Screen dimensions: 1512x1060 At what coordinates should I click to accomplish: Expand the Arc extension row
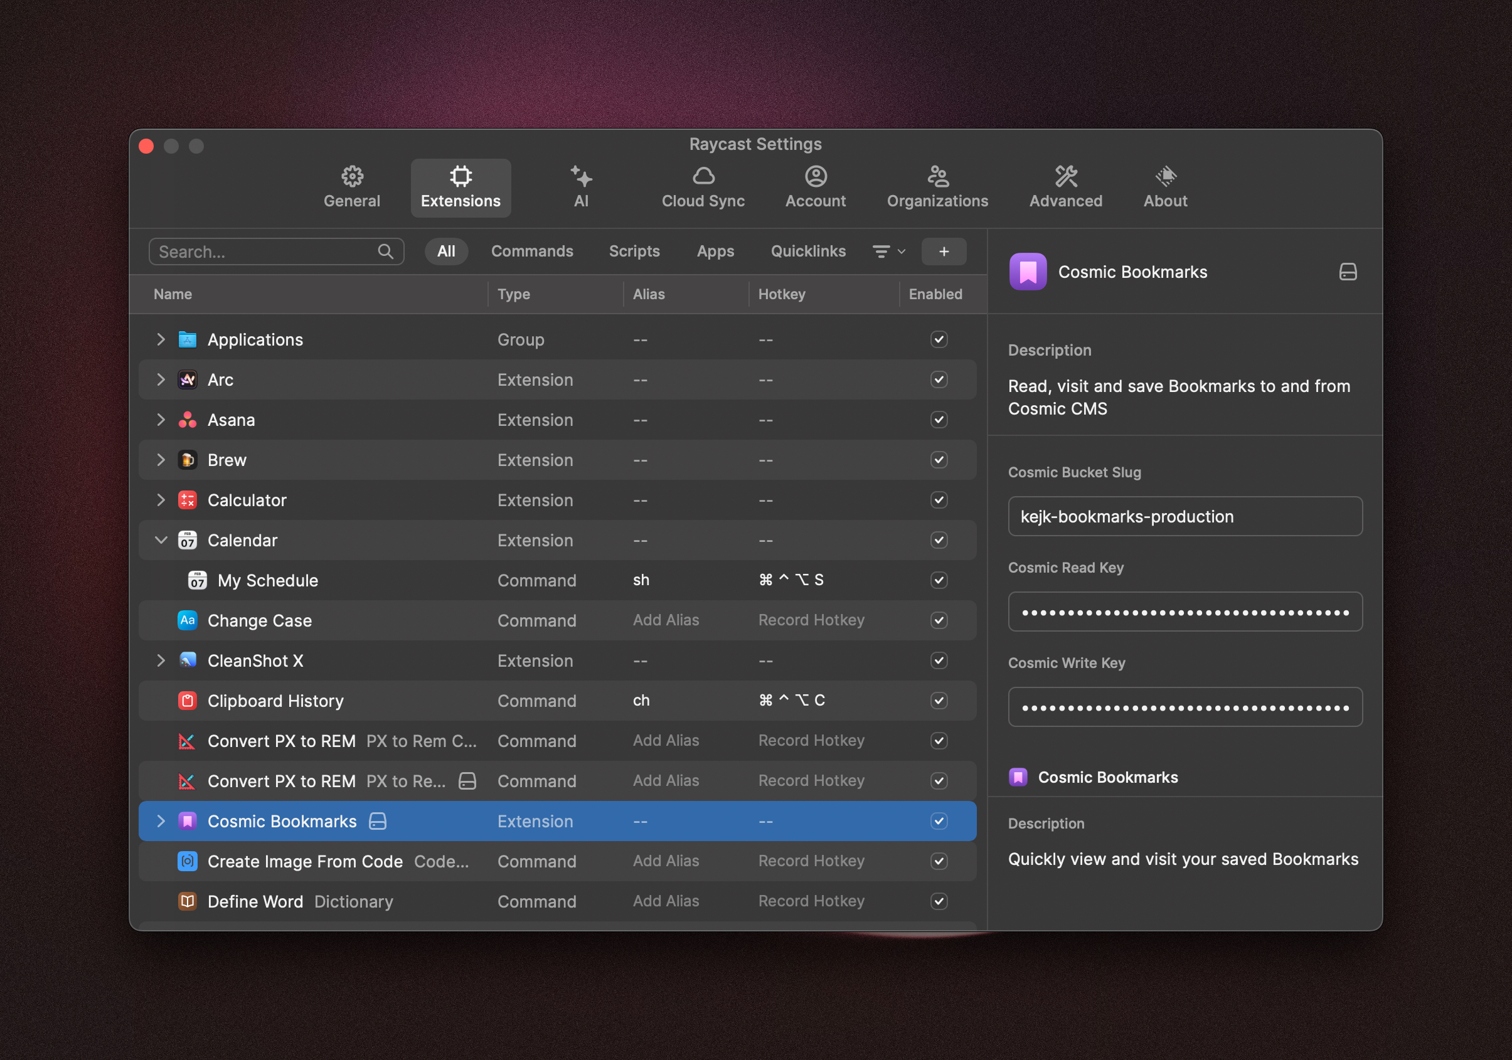click(161, 379)
